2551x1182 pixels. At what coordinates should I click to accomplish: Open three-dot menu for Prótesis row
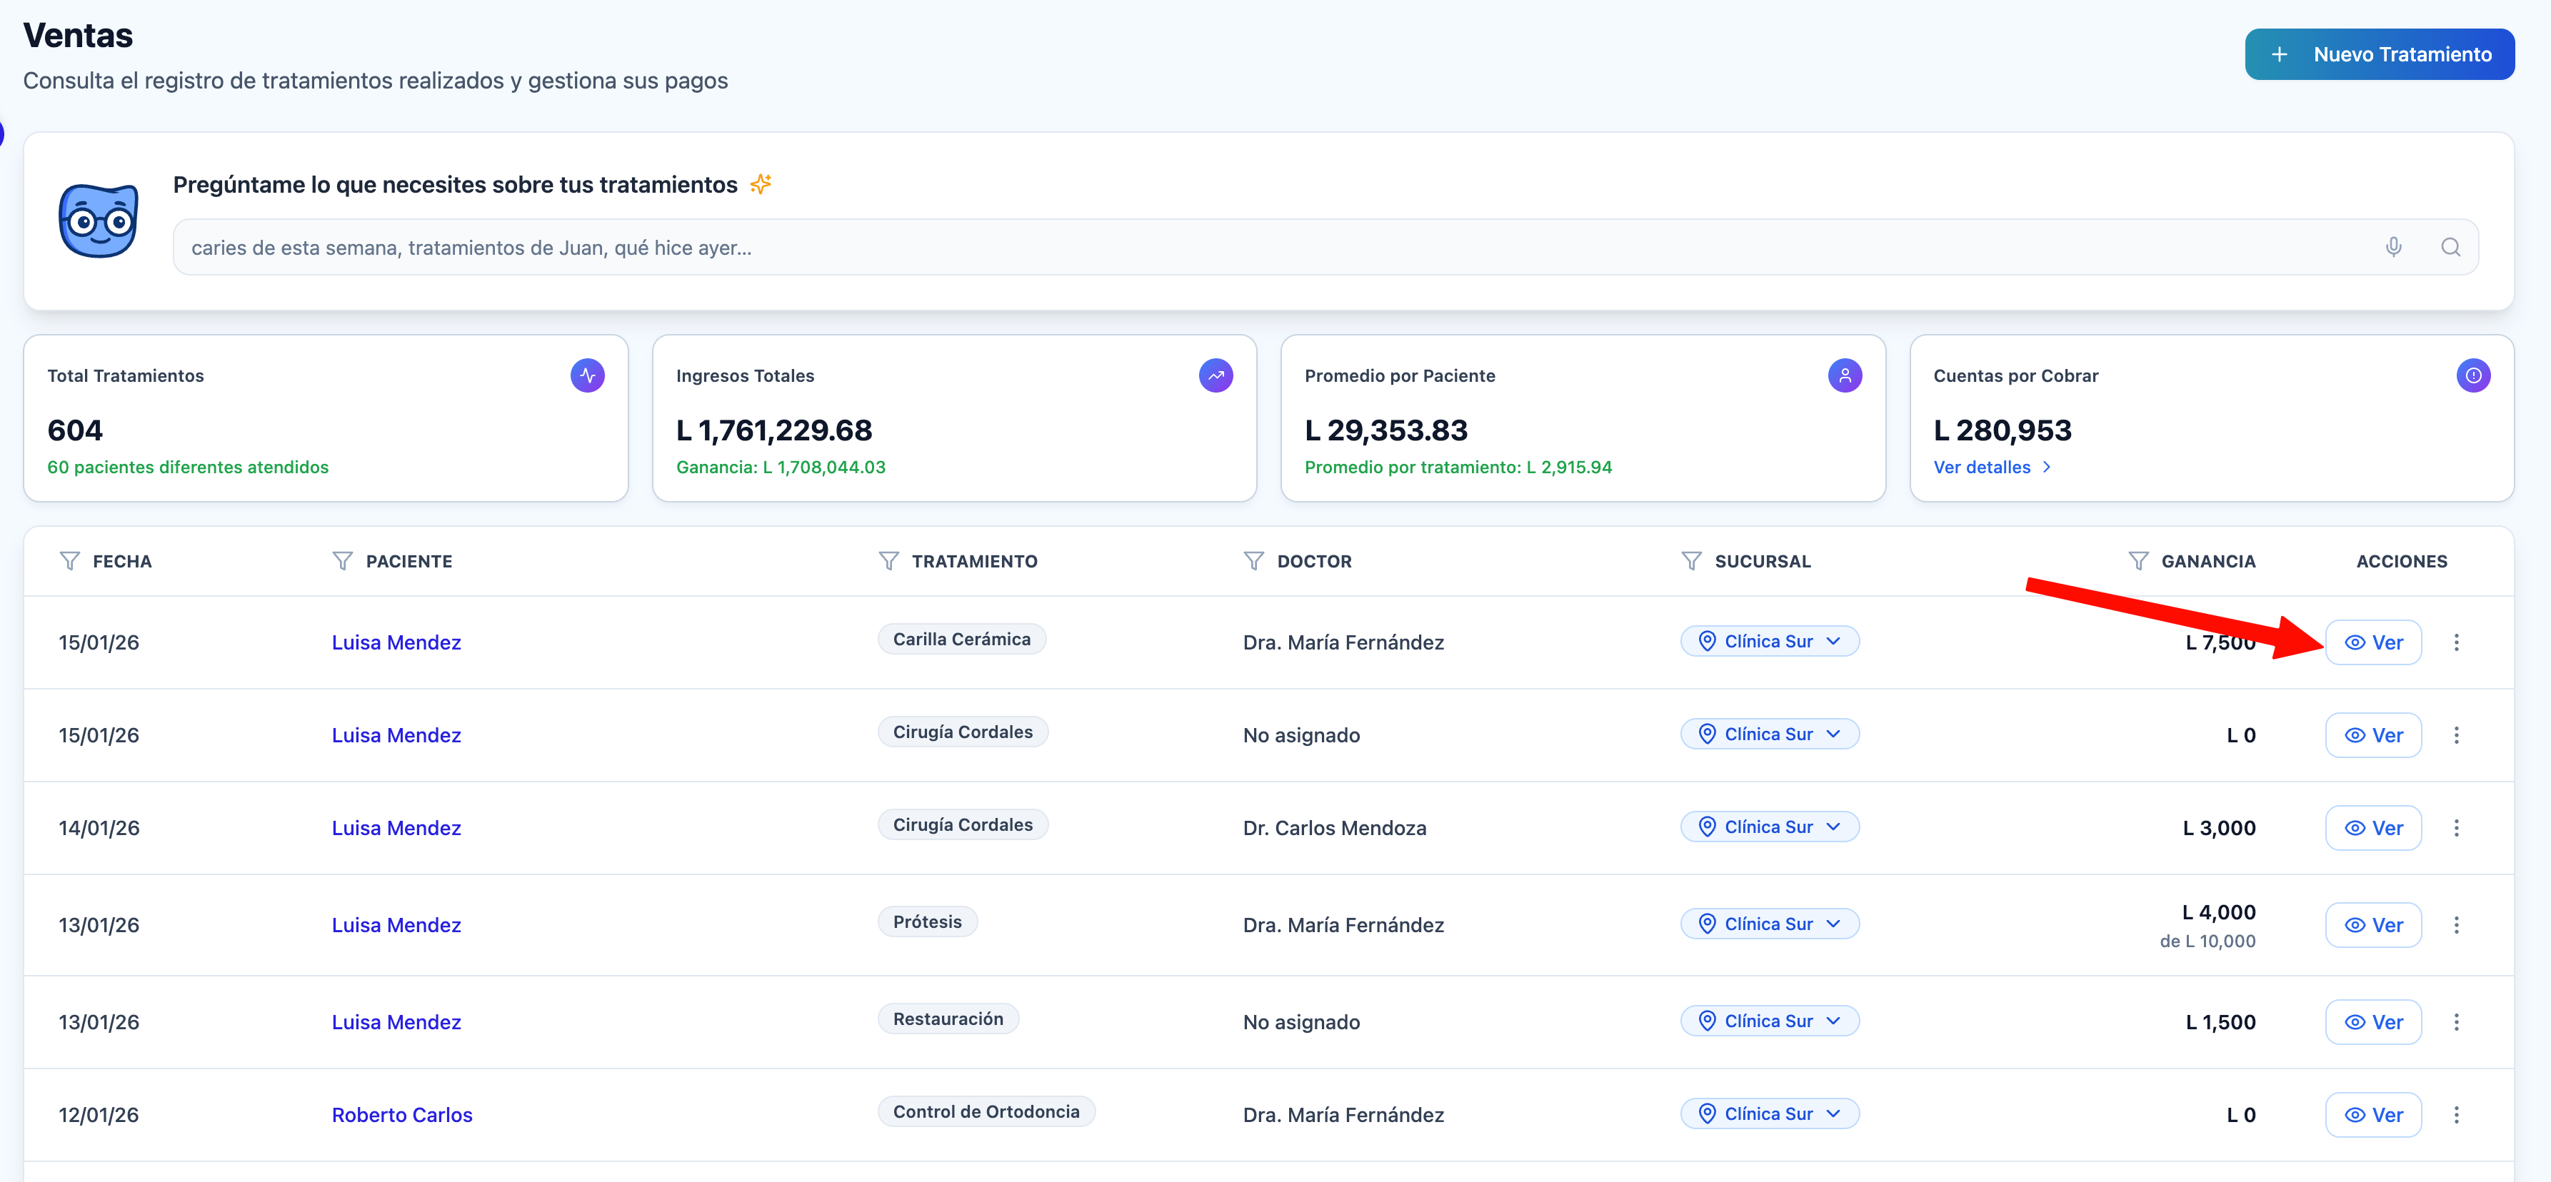click(x=2456, y=924)
